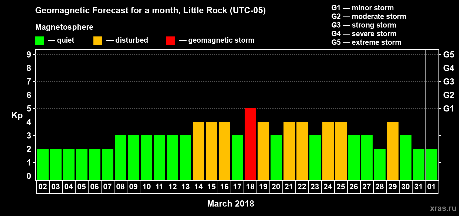Click the G3 label on right axis
This screenshot has height=216, width=459.
pyautogui.click(x=448, y=82)
